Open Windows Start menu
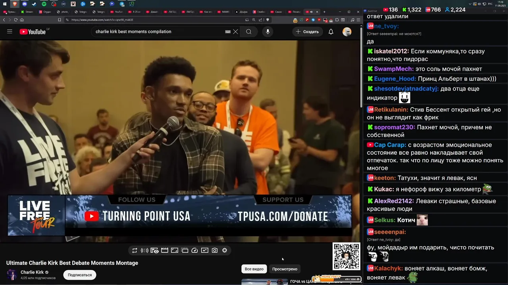Screen dimensions: 508x285 (x=5, y=4)
